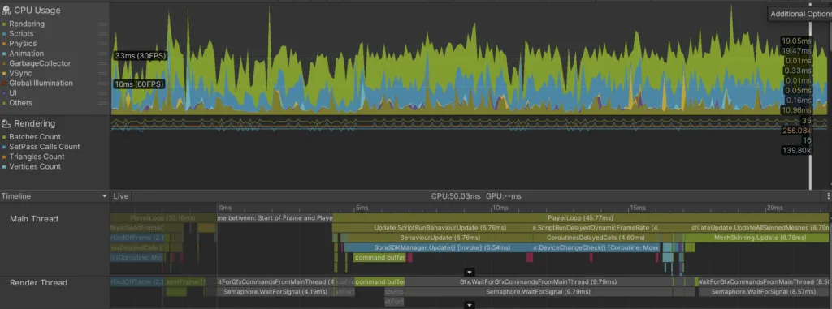Image resolution: width=832 pixels, height=309 pixels.
Task: Expand the Render Thread rows with the down arrow
Action: point(469,305)
